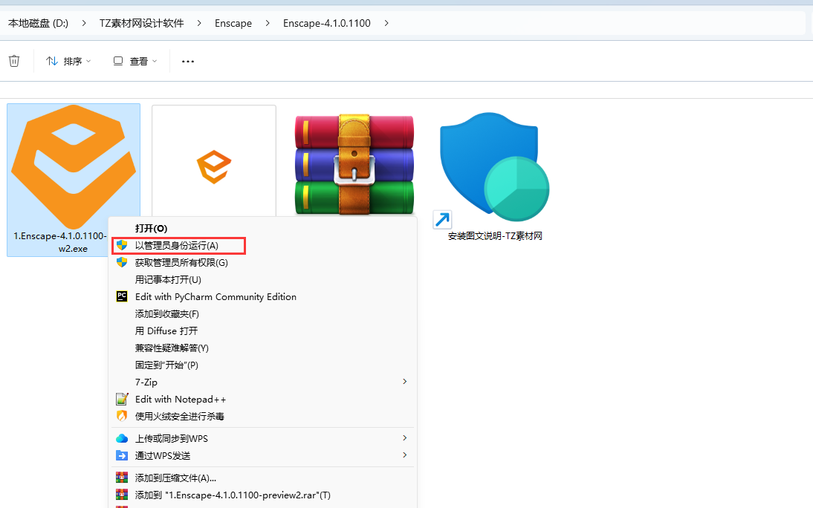This screenshot has width=813, height=508.
Task: Choose 兼容性疑难解答(Y) menu entry
Action: pyautogui.click(x=262, y=348)
